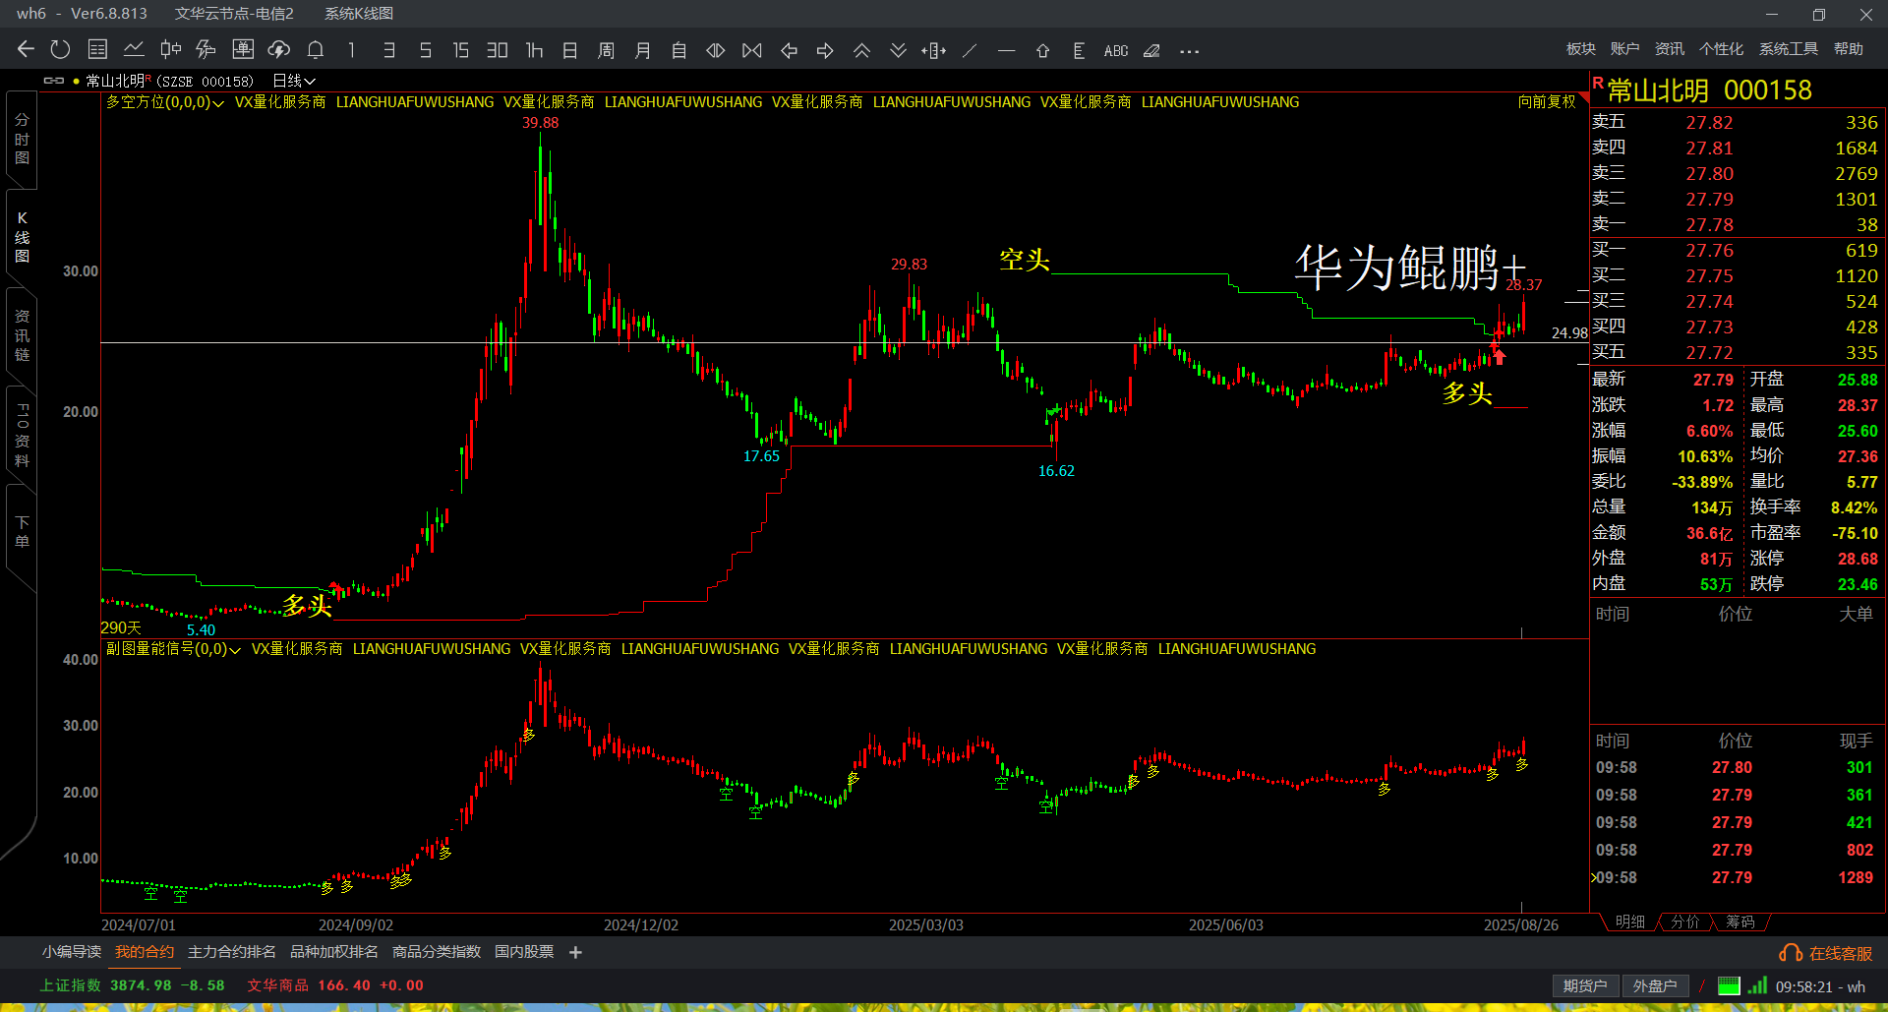Viewport: 1888px width, 1012px height.
Task: Open the 主力合约排名 tab
Action: pyautogui.click(x=232, y=952)
